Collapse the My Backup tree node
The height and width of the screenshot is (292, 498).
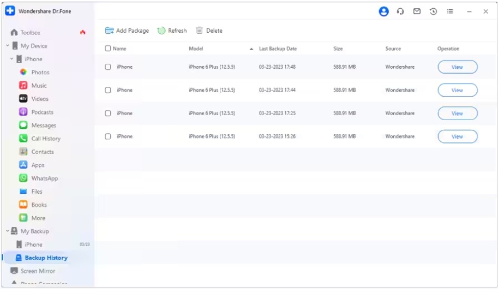tap(7, 231)
